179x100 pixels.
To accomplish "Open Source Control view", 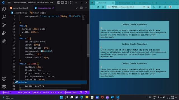I will coord(4,25).
